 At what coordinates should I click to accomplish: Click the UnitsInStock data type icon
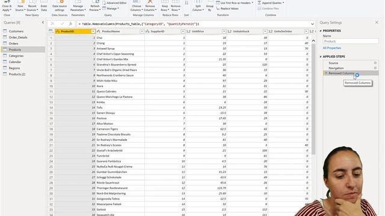tap(229, 31)
